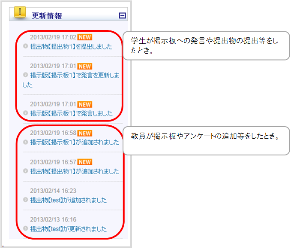The height and width of the screenshot is (249, 291).
Task: Open link 提出物【test】が追加されました
Action: pyautogui.click(x=68, y=200)
